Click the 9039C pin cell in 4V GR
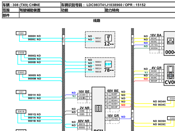This screenshot has height=131, width=175. [154, 71]
